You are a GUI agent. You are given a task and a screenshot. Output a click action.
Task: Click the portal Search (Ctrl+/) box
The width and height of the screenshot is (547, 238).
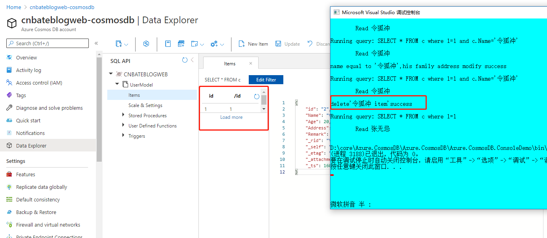(48, 43)
